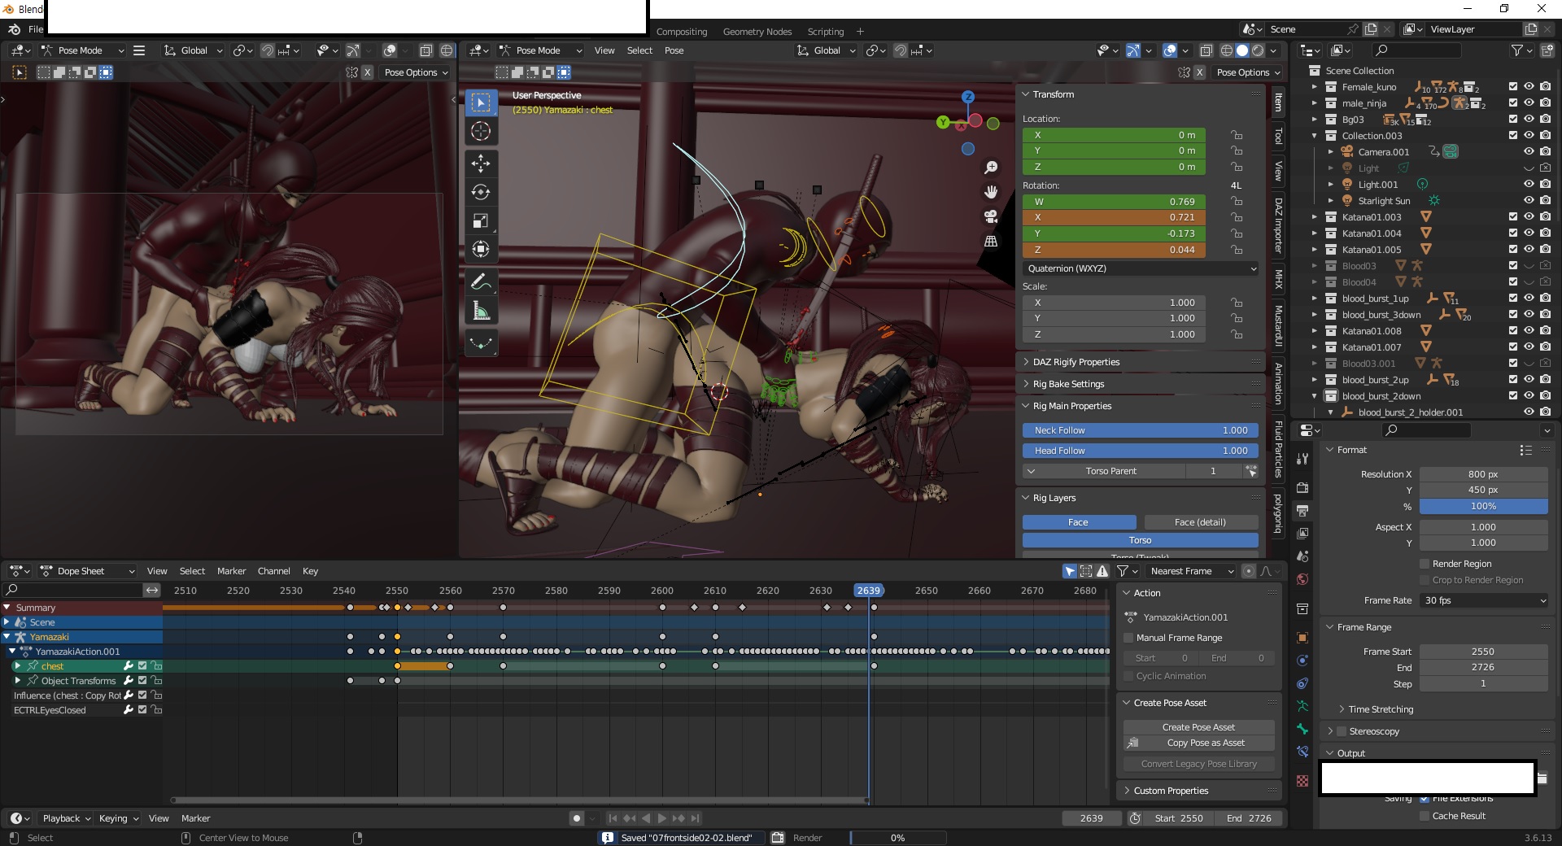This screenshot has width=1562, height=846.
Task: Open the Nearest Frame snapping dropdown
Action: (x=1191, y=571)
